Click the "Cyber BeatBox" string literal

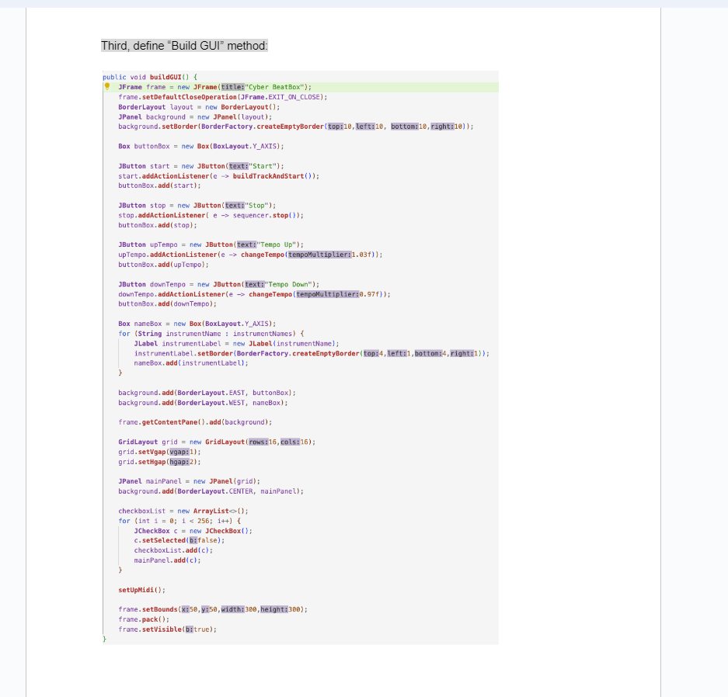click(x=275, y=86)
